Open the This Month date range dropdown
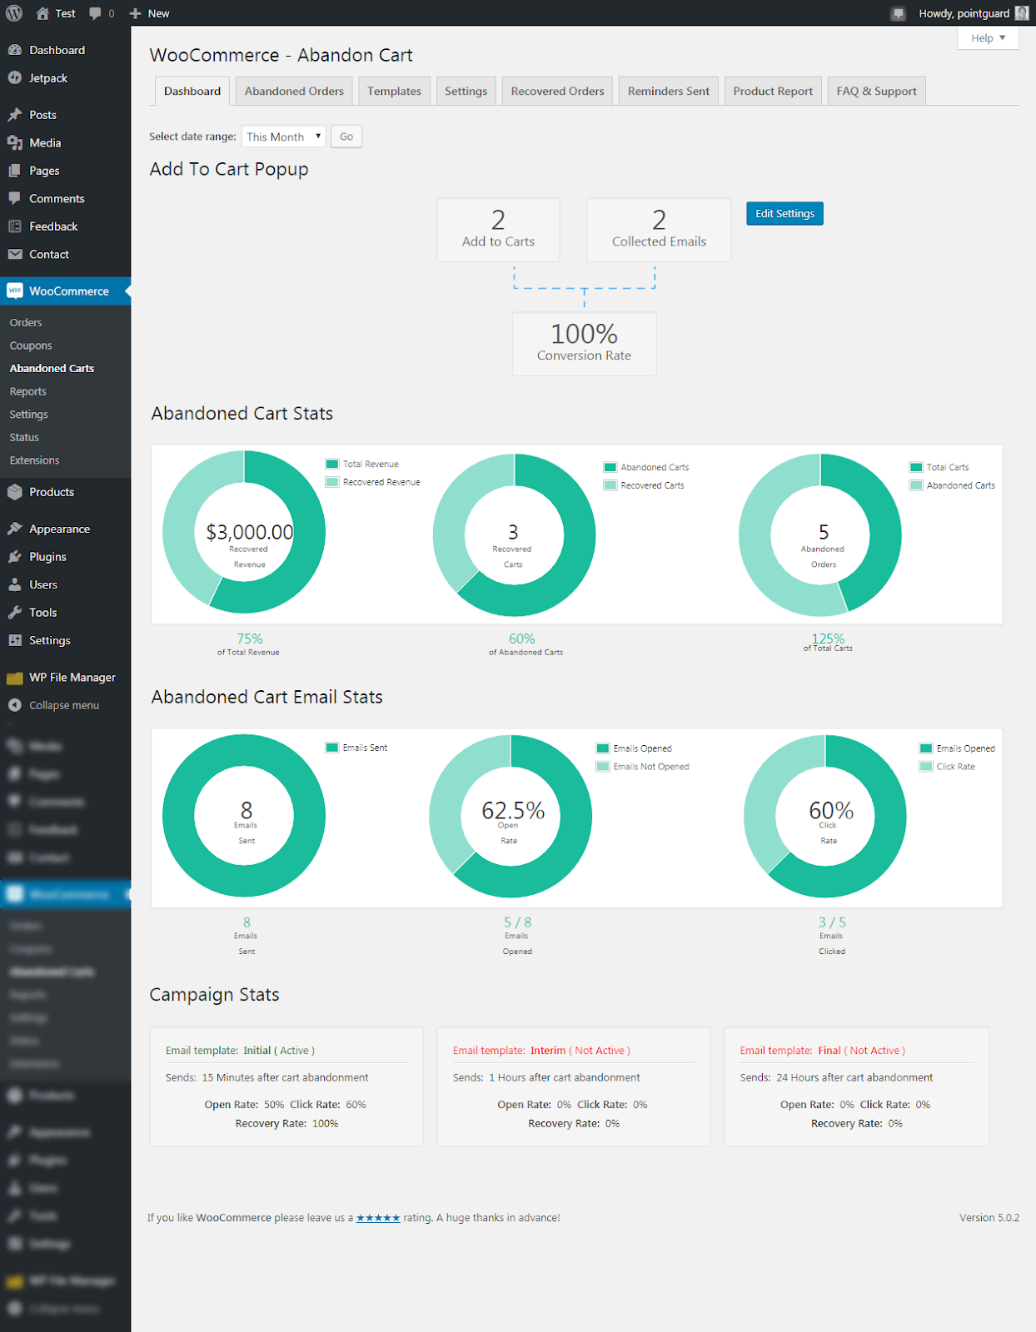The width and height of the screenshot is (1036, 1332). (x=283, y=137)
